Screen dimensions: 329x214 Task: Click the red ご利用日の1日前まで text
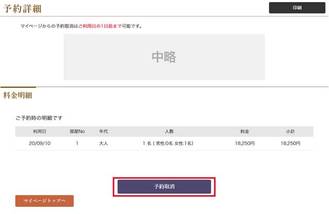point(100,26)
